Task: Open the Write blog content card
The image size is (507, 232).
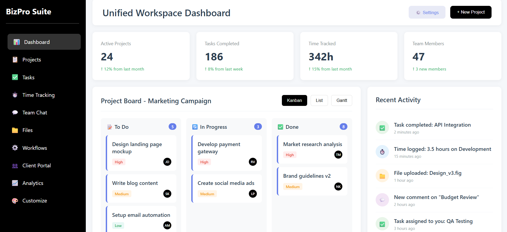Action: (141, 188)
